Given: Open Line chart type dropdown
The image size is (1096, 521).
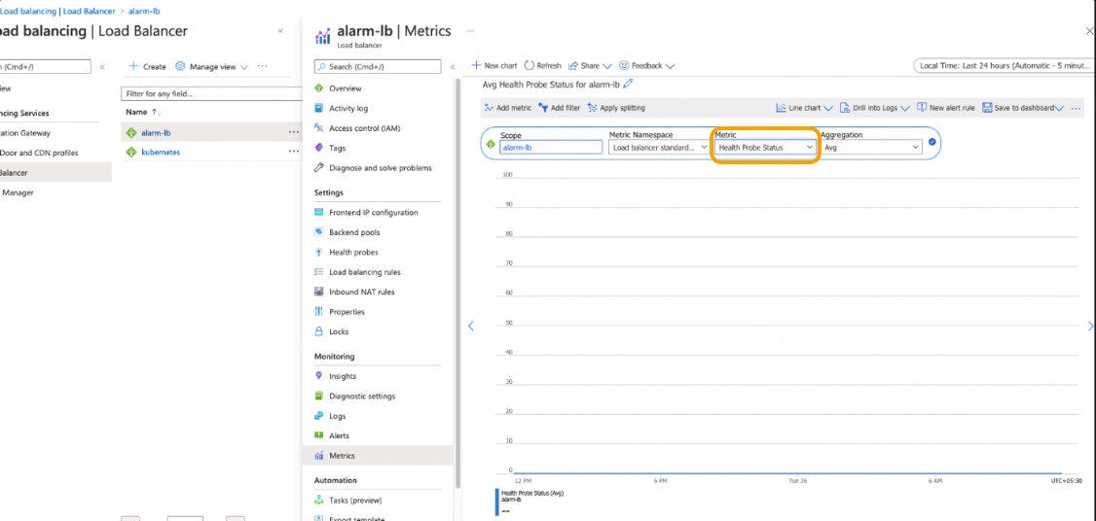Looking at the screenshot, I should coord(805,108).
